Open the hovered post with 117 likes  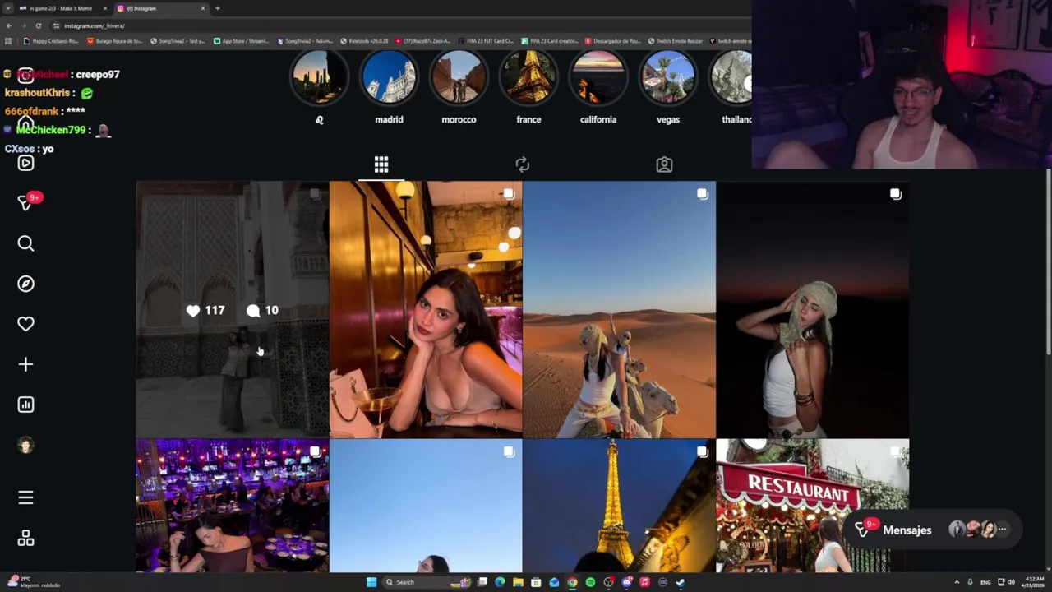(232, 309)
